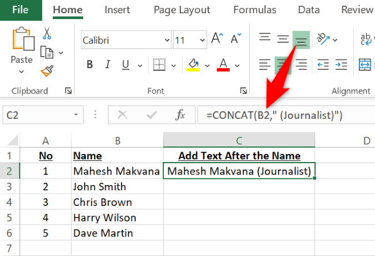
Task: Expand the Copy options arrow
Action: click(x=61, y=52)
